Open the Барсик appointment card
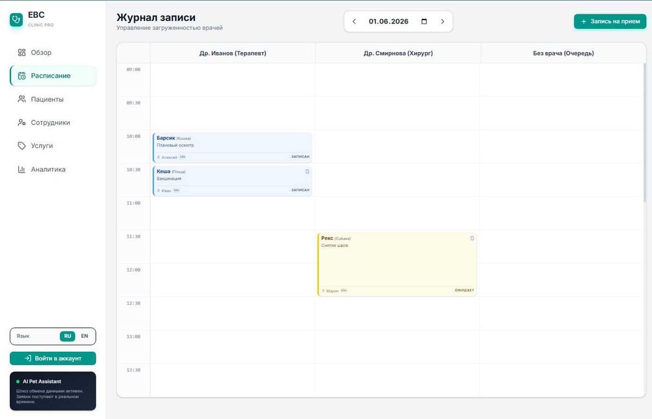 tap(232, 147)
